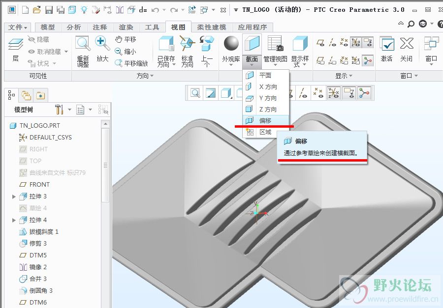Open the 取消隐藏 dropdown arrow
The height and width of the screenshot is (308, 443).
point(66,52)
